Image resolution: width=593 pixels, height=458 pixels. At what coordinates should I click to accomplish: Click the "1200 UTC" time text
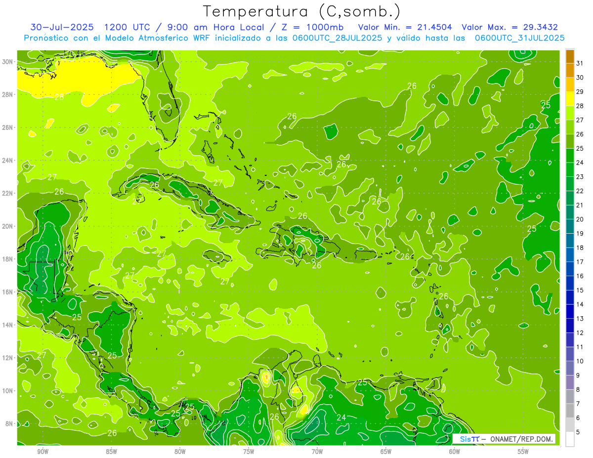(127, 27)
